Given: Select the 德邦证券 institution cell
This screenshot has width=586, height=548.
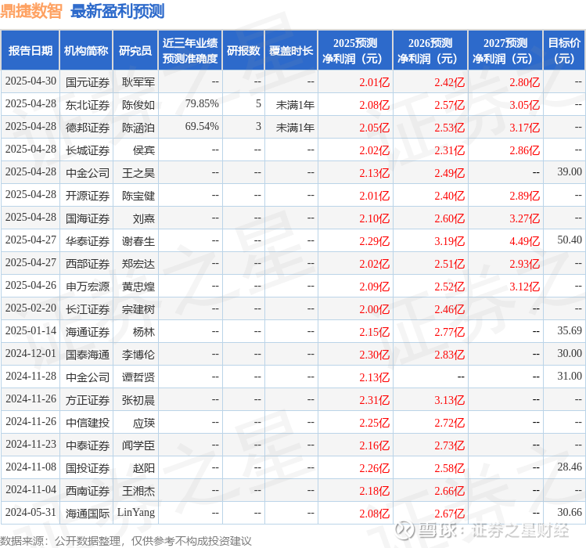Looking at the screenshot, I should [88, 128].
